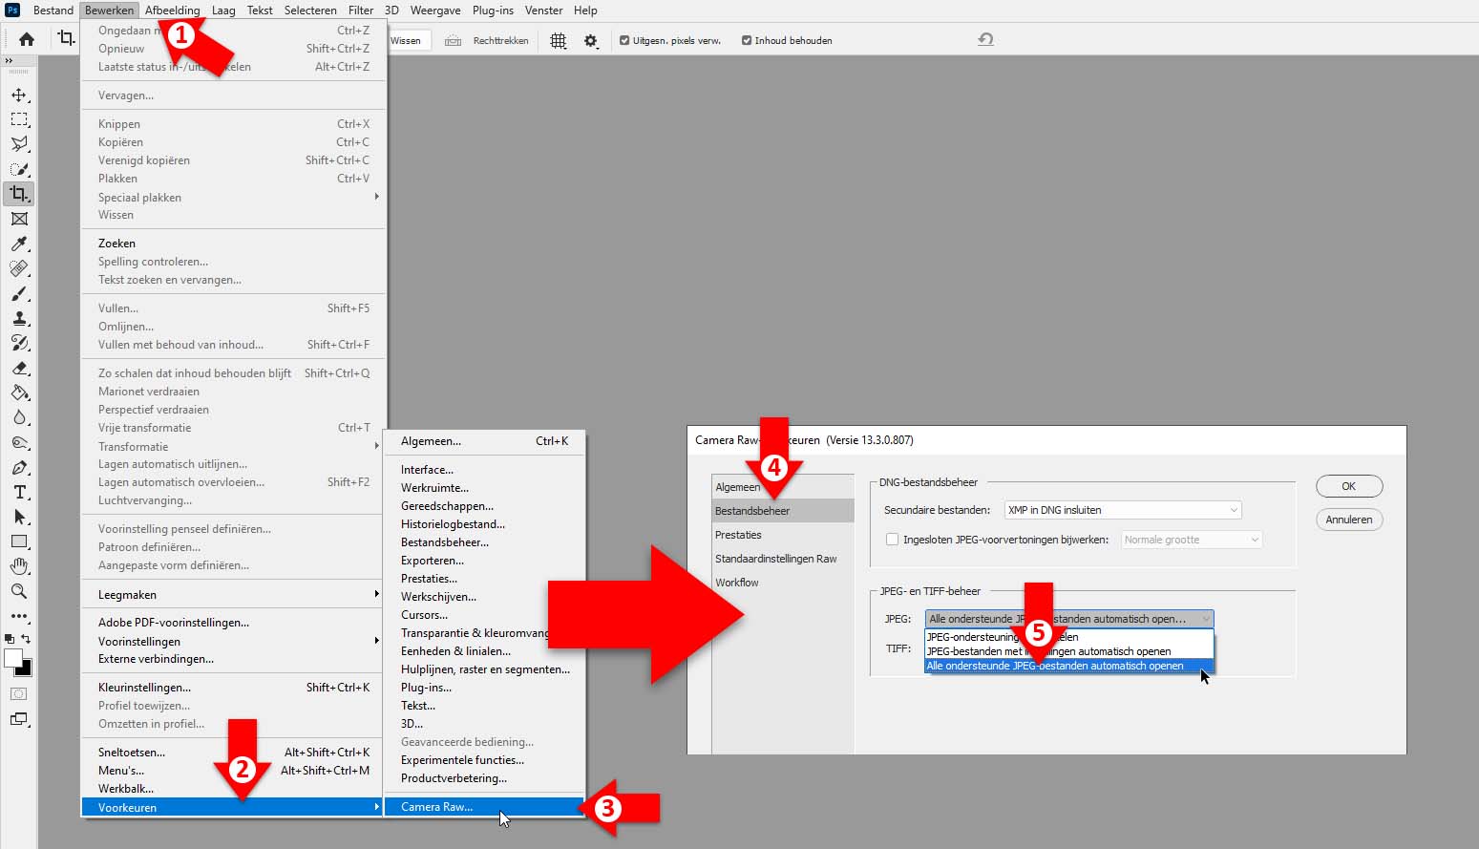Click OK in Camera Raw preferences
This screenshot has width=1479, height=849.
1348,486
